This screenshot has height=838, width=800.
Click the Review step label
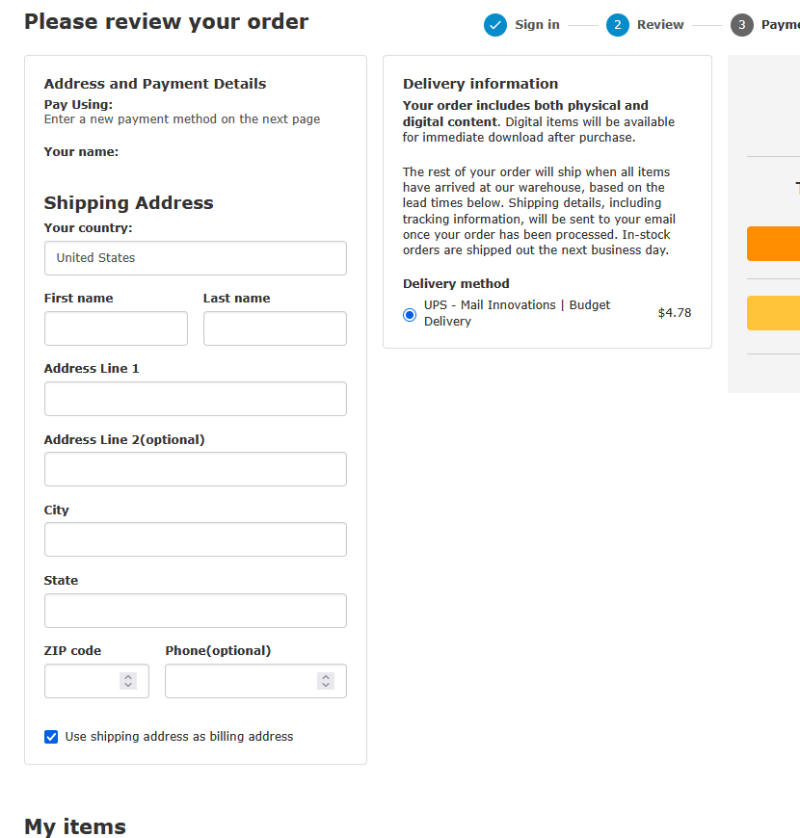(x=660, y=25)
